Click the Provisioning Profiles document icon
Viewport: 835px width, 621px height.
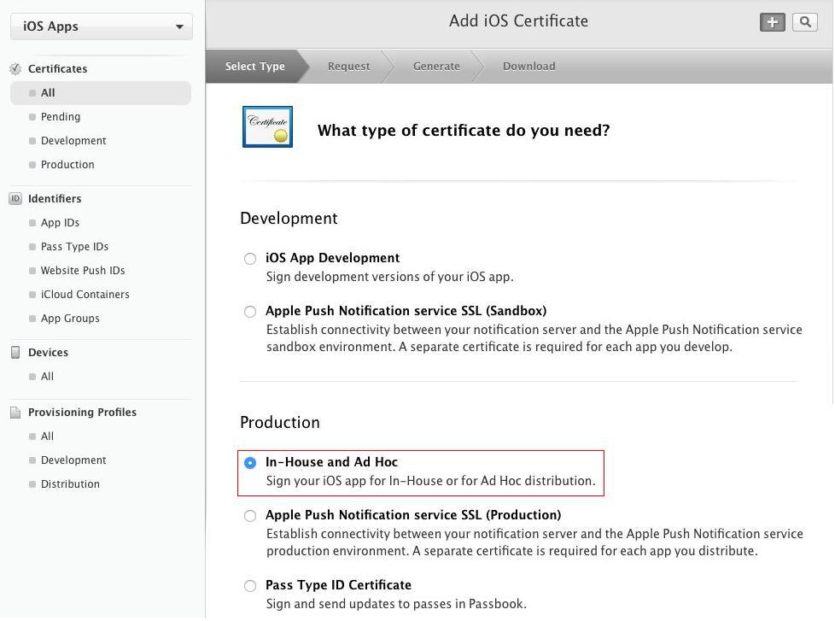(15, 413)
